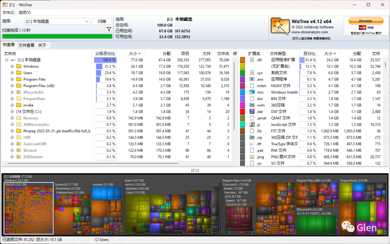Switch to the 树查看 tab
The width and height of the screenshot is (390, 244).
pyautogui.click(x=9, y=45)
